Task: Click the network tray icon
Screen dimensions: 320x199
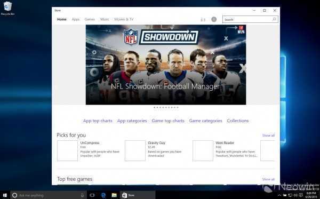Action: [x=290, y=195]
